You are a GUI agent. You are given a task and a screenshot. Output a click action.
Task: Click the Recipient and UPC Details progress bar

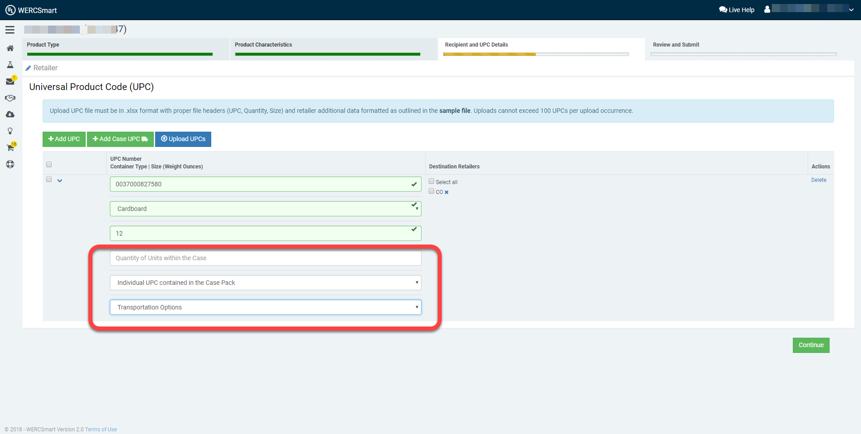pos(536,54)
